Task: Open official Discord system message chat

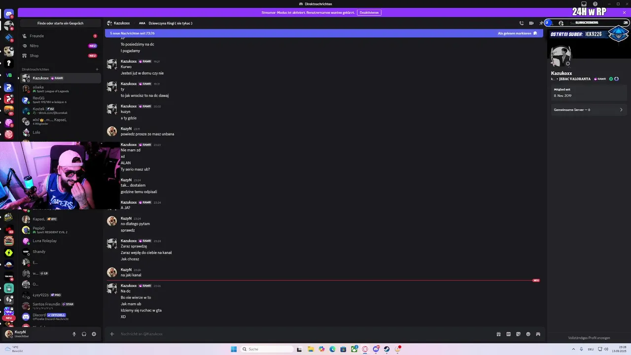Action: pyautogui.click(x=60, y=317)
